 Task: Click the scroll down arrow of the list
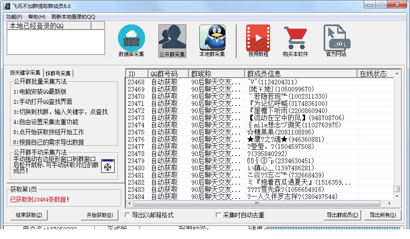[x=397, y=196]
